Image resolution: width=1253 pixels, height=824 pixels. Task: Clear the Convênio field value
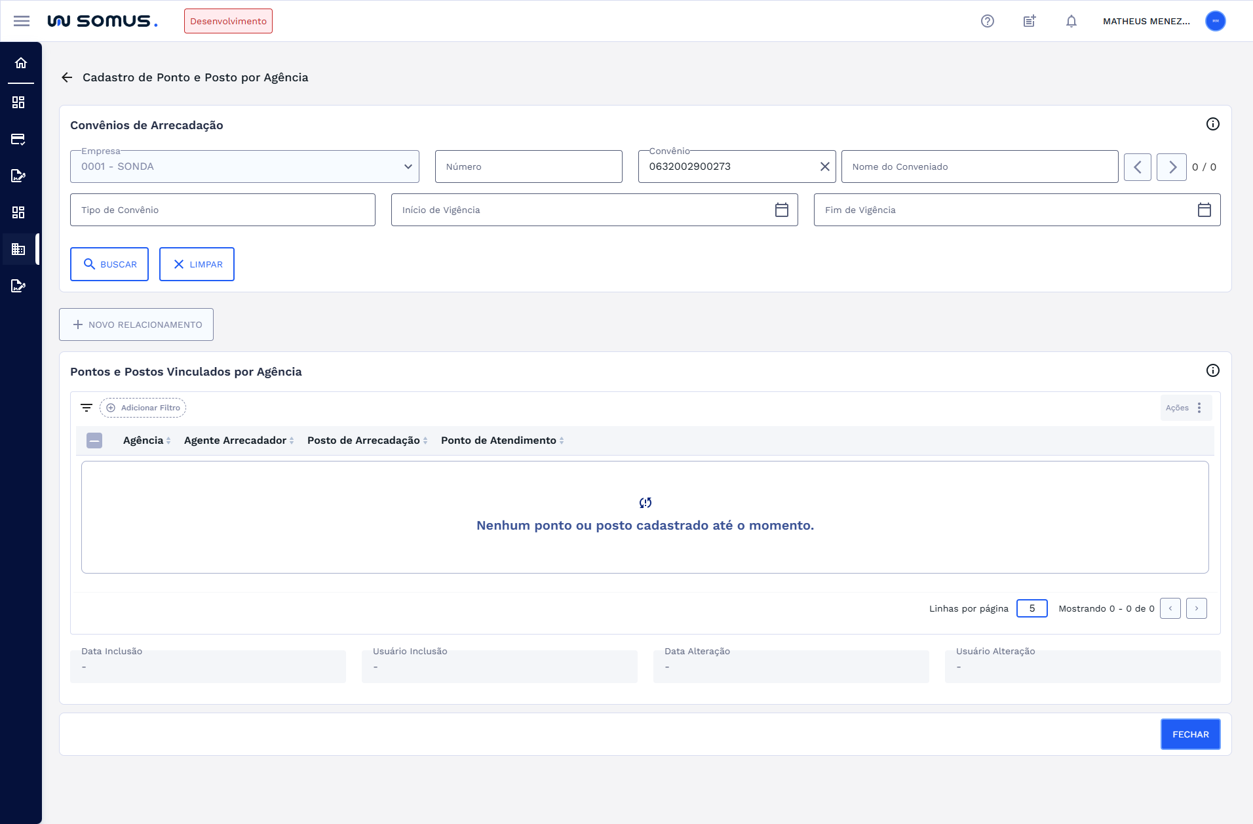click(824, 167)
